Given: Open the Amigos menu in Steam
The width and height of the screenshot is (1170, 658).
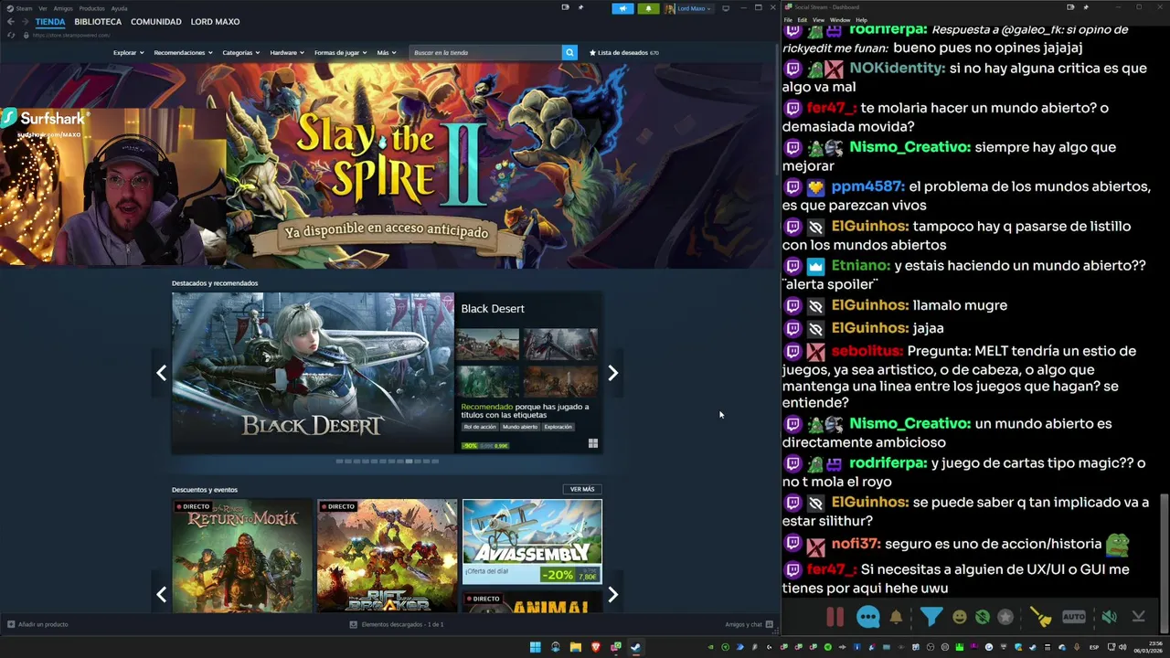Looking at the screenshot, I should [x=63, y=8].
